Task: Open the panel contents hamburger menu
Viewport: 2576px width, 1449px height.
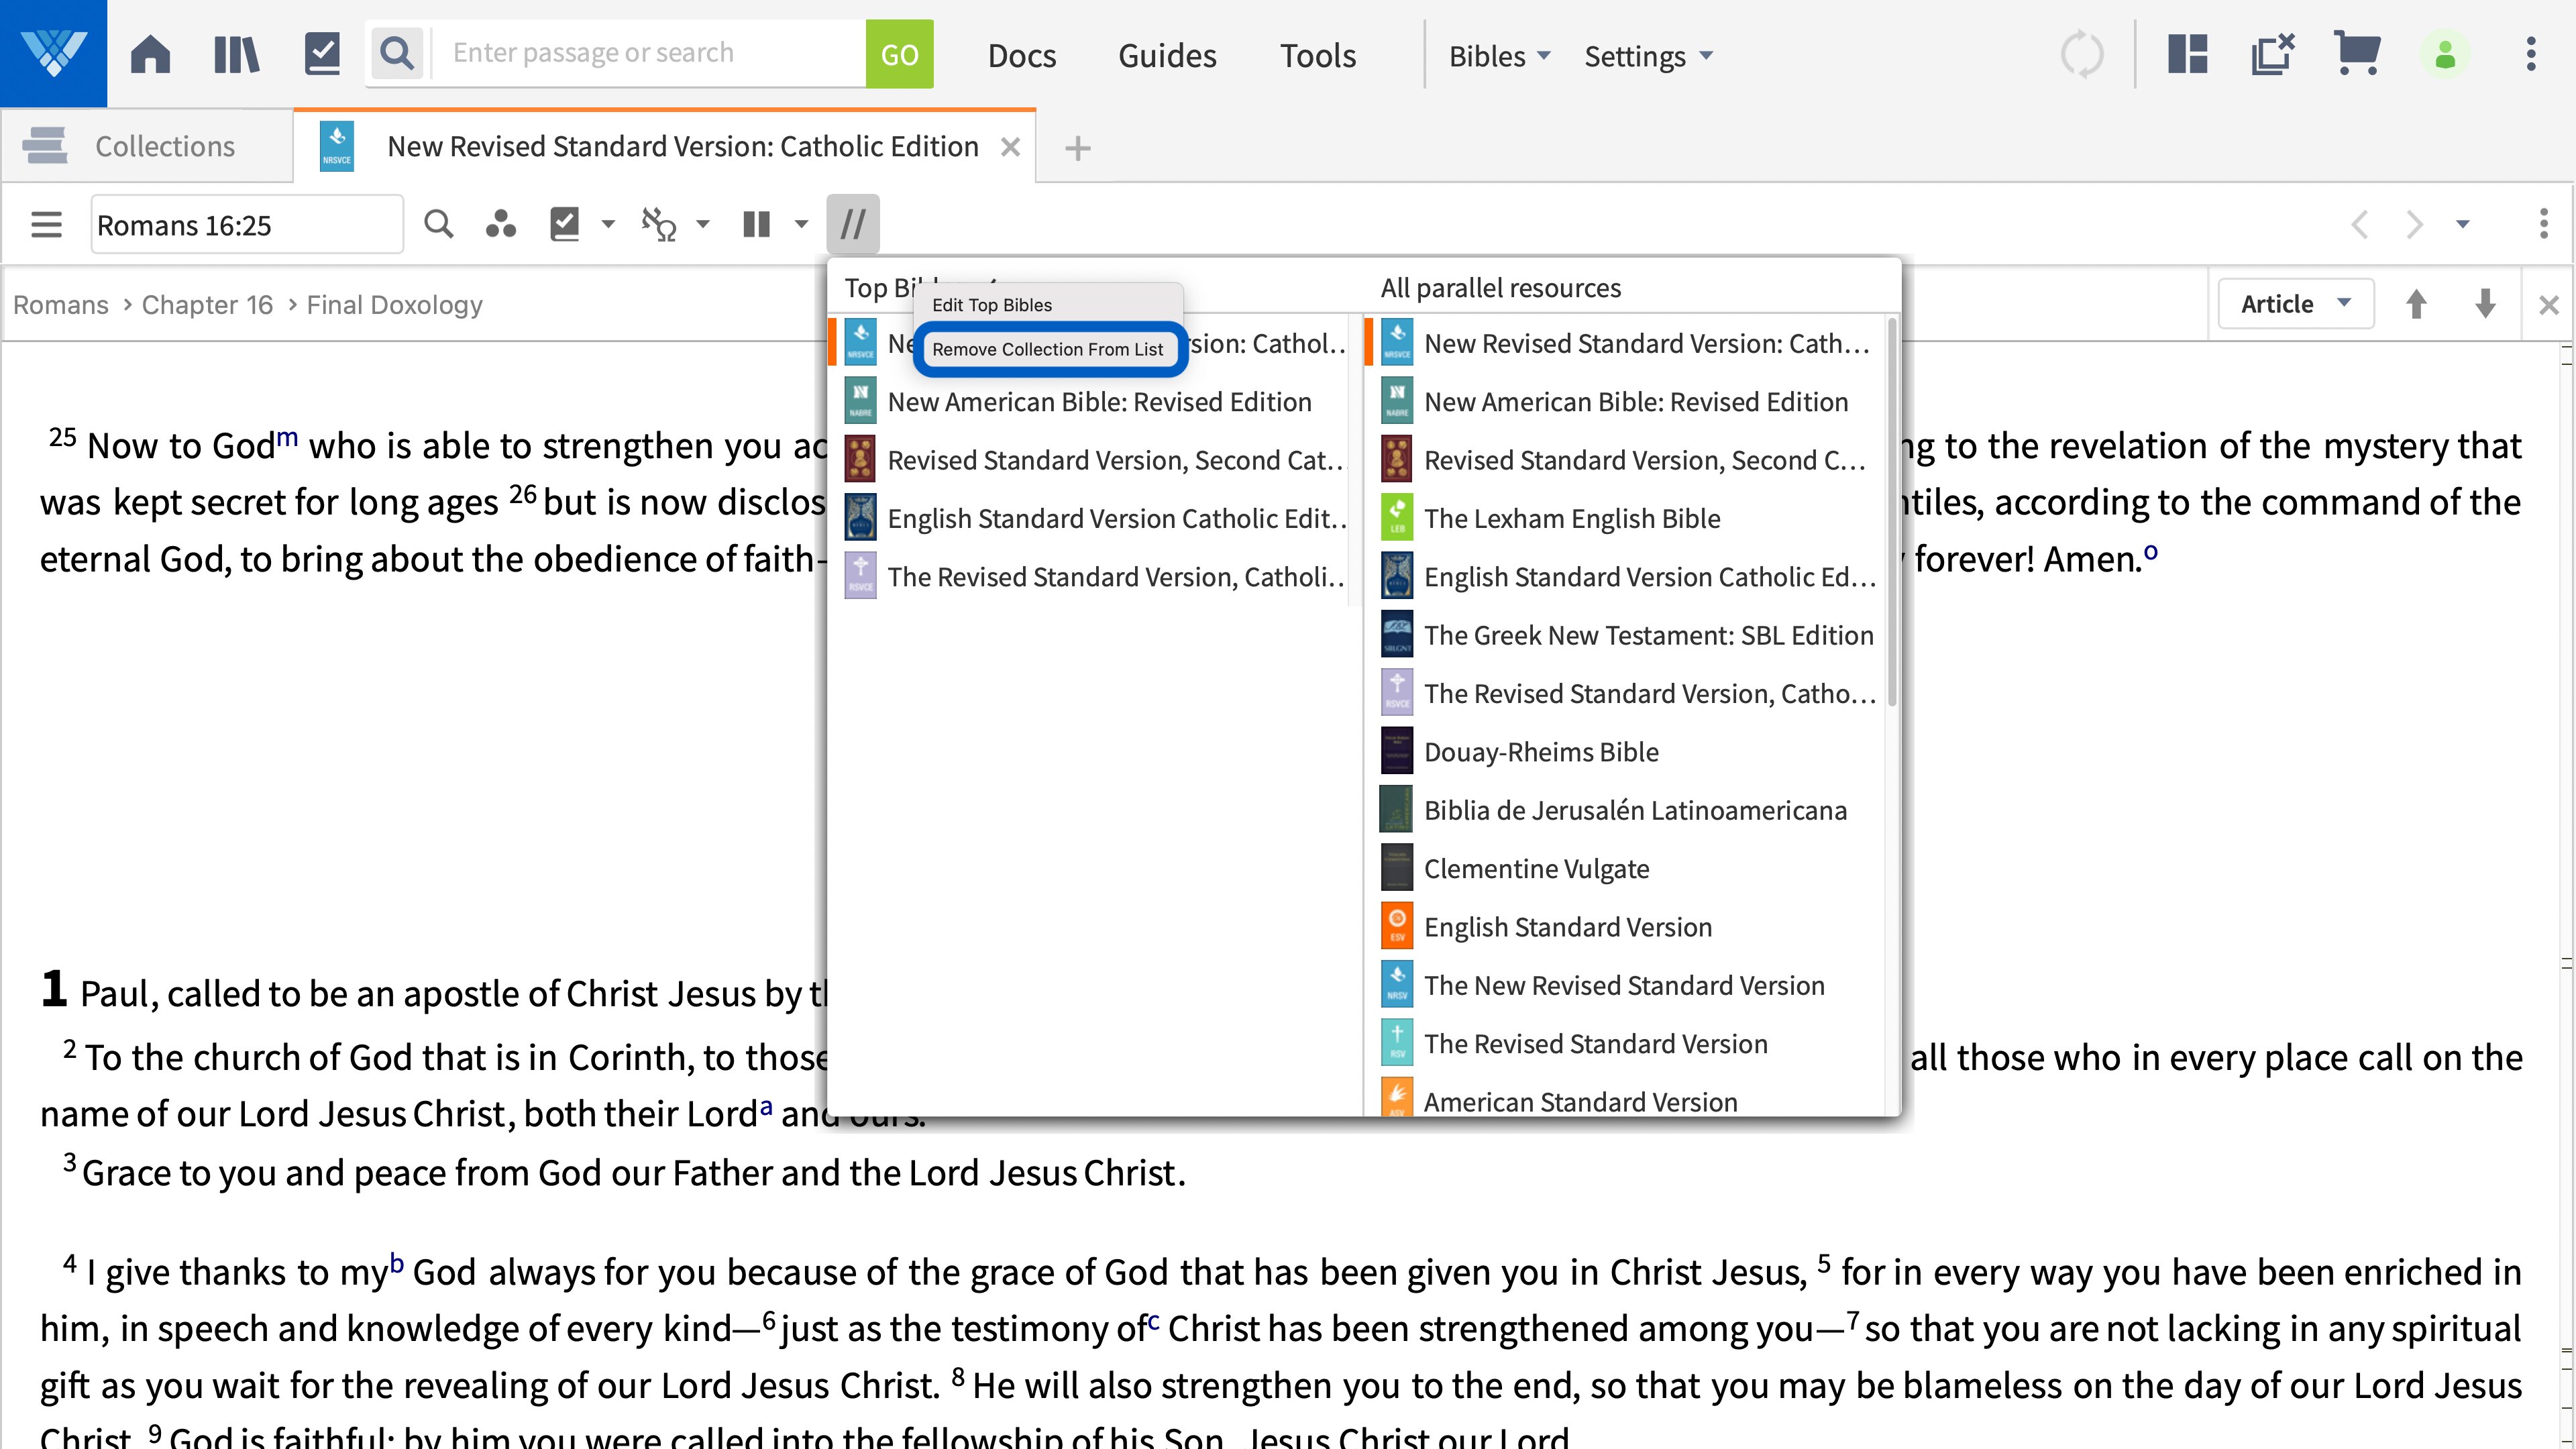Action: tap(46, 224)
